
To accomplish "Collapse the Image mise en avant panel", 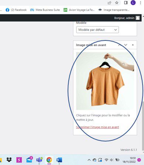I will [133, 45].
